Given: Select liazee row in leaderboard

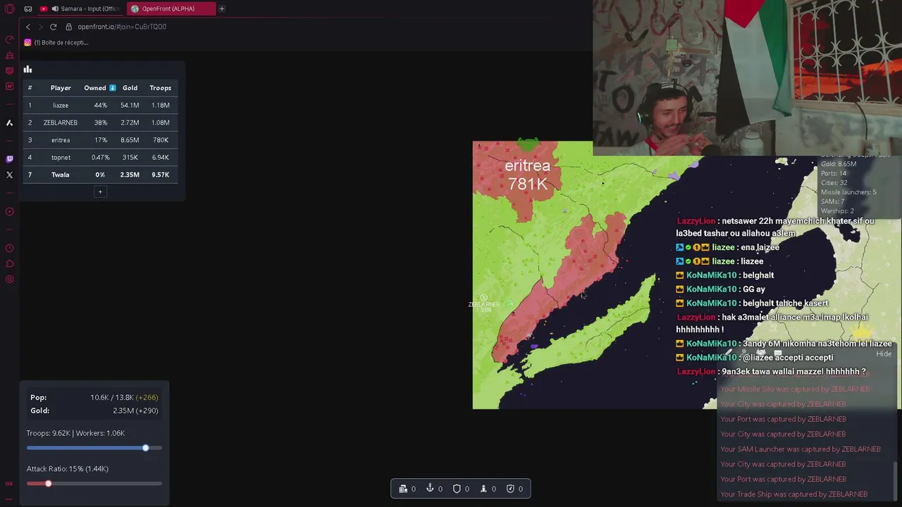Looking at the screenshot, I should 100,105.
